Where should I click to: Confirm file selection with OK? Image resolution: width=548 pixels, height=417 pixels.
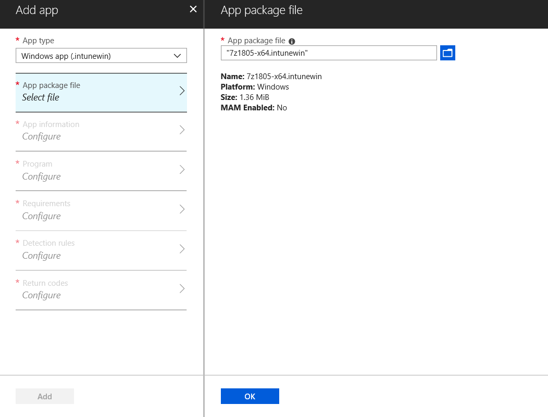[250, 396]
